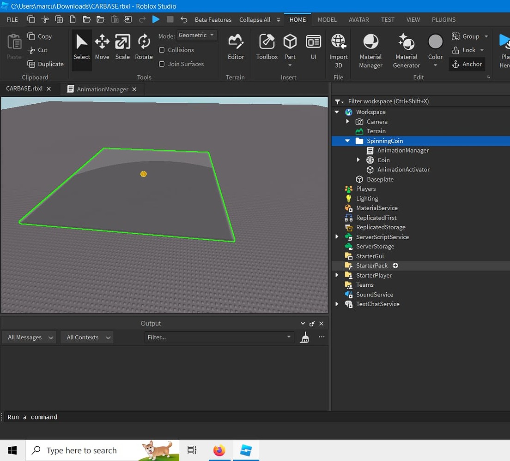Toggle the Anchor property
Image resolution: width=510 pixels, height=461 pixels.
coord(467,64)
